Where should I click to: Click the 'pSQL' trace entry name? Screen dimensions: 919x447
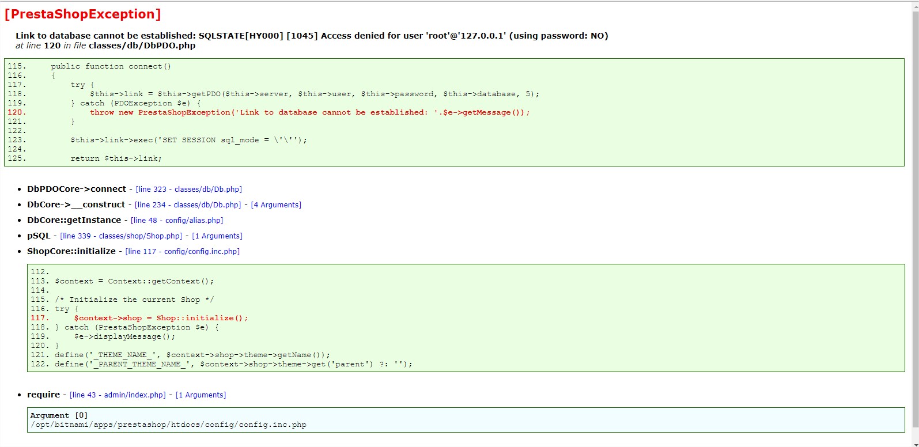click(x=39, y=236)
